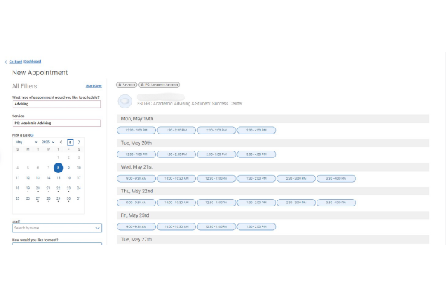Go to next month in calendar

[x=79, y=142]
